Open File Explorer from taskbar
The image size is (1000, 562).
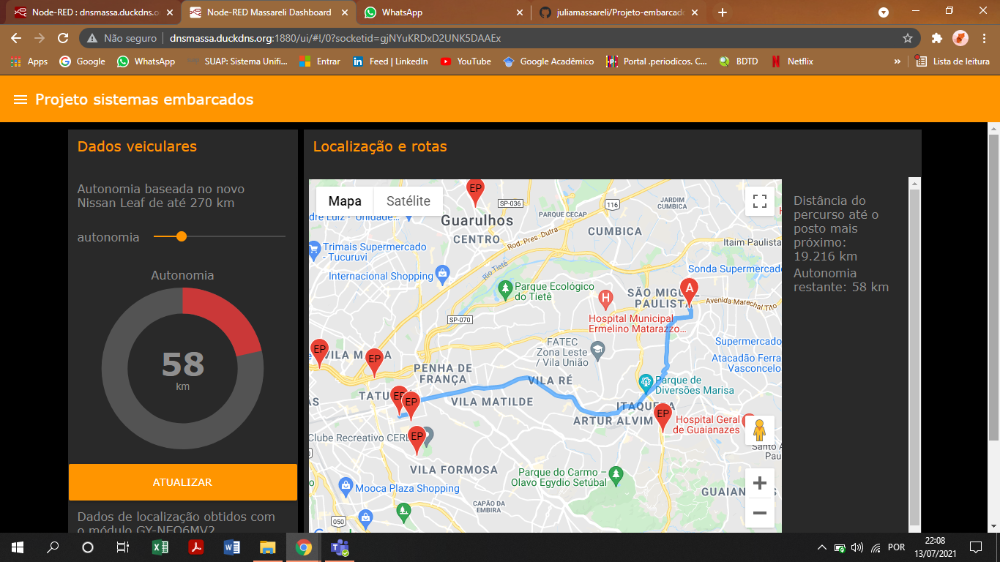tap(268, 547)
